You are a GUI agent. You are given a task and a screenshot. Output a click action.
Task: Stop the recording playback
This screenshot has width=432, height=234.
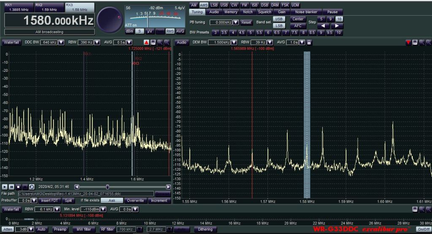18,187
